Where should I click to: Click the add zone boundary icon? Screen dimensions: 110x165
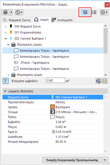coord(98,81)
